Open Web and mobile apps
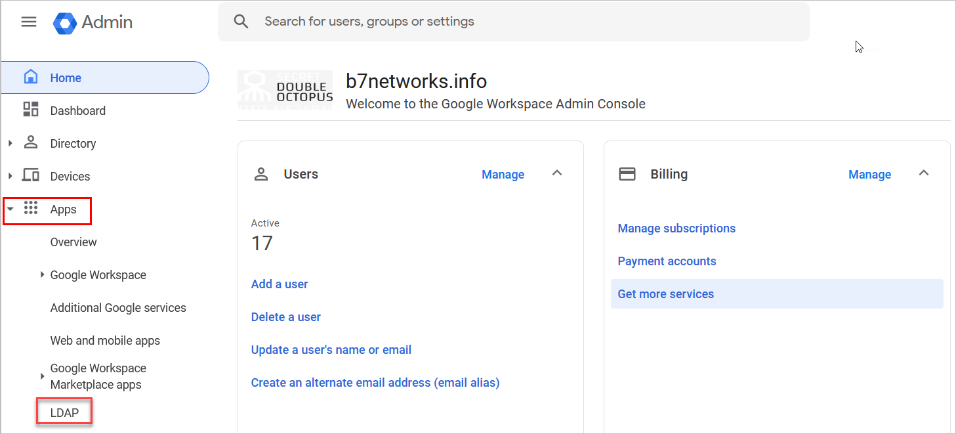 point(105,341)
